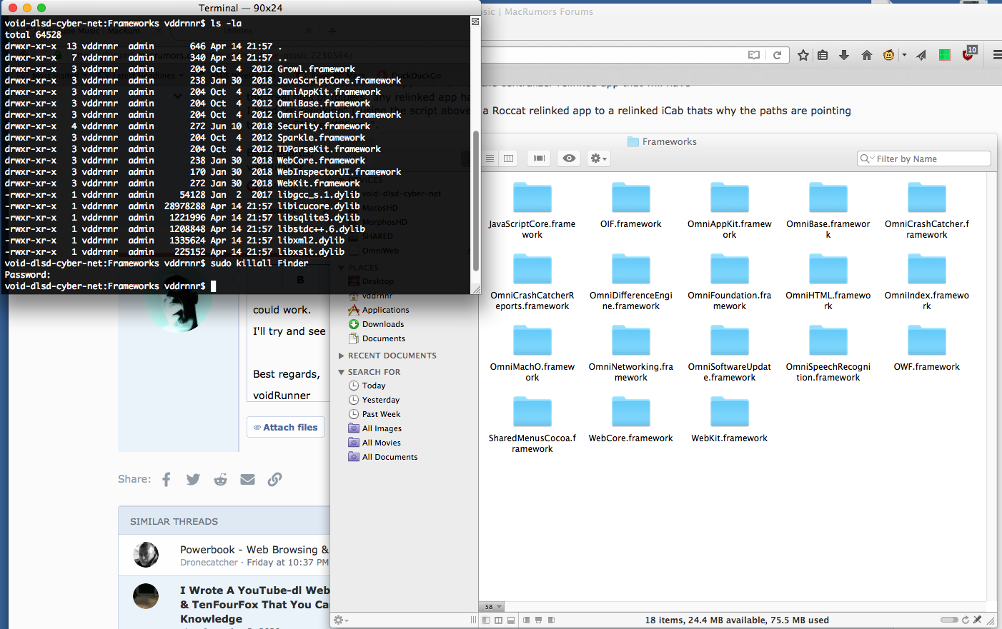Open the browser hamburger menu

(x=997, y=55)
